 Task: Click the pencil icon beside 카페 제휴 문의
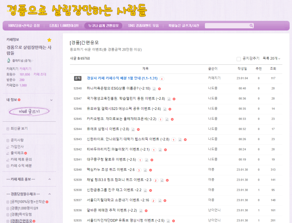click(8, 160)
